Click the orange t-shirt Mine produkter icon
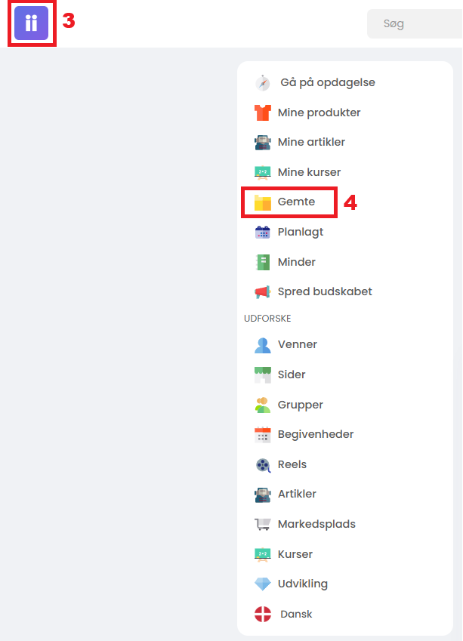Viewport: 463px width, 641px height. pos(263,112)
